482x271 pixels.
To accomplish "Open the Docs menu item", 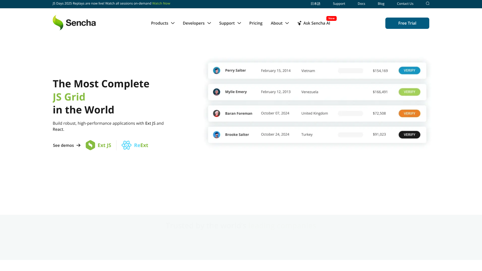I will coord(361,4).
